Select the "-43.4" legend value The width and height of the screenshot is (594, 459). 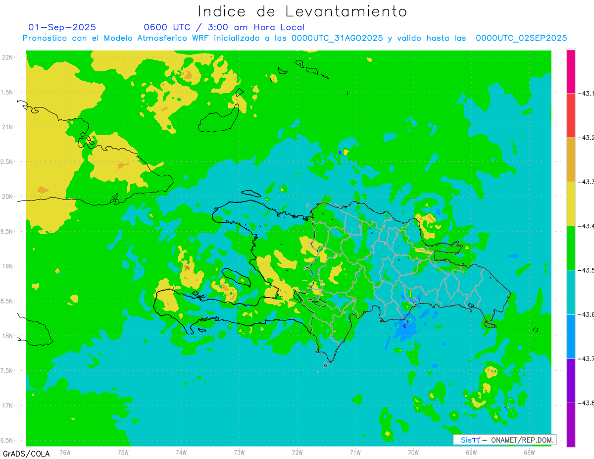point(586,226)
